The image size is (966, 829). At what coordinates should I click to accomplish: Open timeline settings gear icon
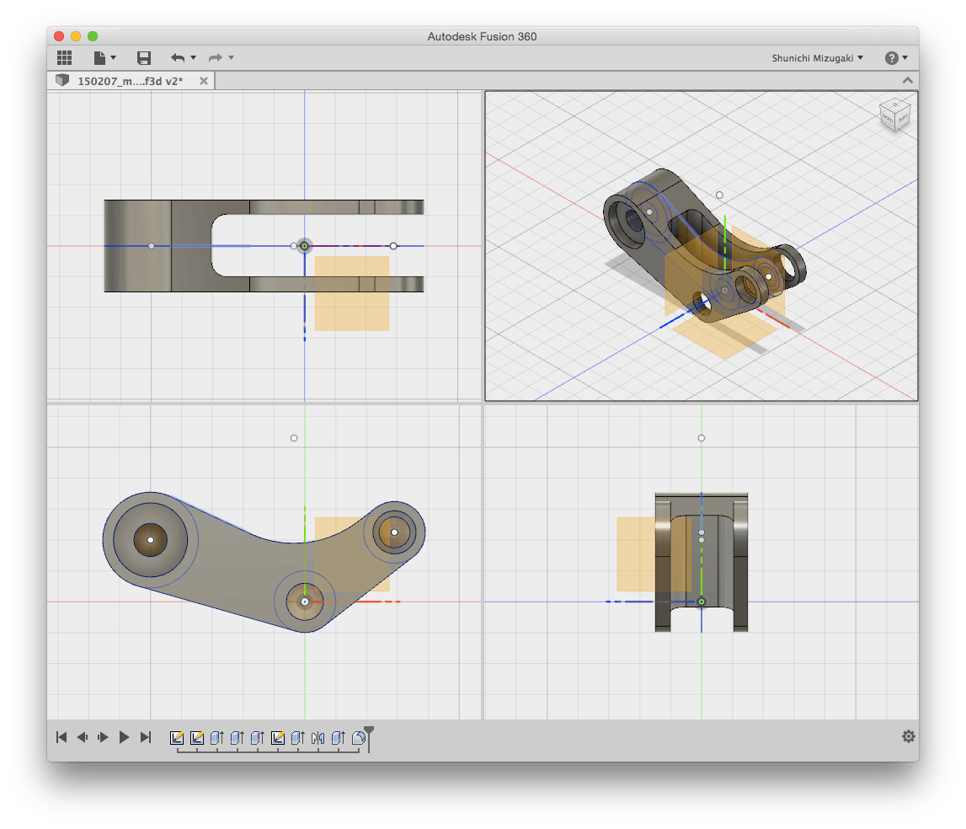tap(908, 736)
